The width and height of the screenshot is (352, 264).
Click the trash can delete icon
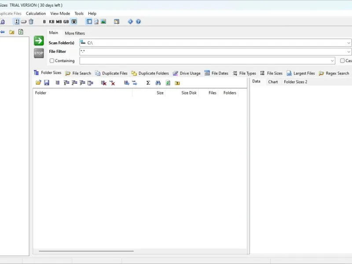31,22
